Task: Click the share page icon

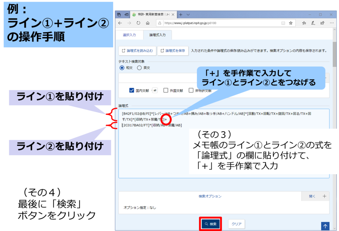Action: point(322,23)
